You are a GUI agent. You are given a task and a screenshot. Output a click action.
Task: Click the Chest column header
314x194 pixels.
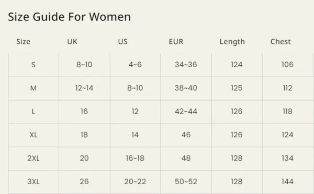(x=281, y=42)
